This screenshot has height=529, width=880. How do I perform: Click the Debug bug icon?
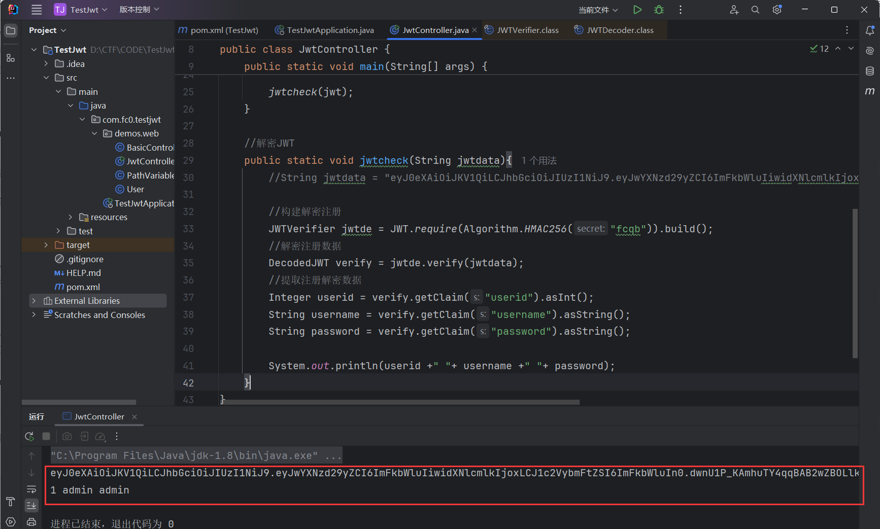pyautogui.click(x=659, y=10)
